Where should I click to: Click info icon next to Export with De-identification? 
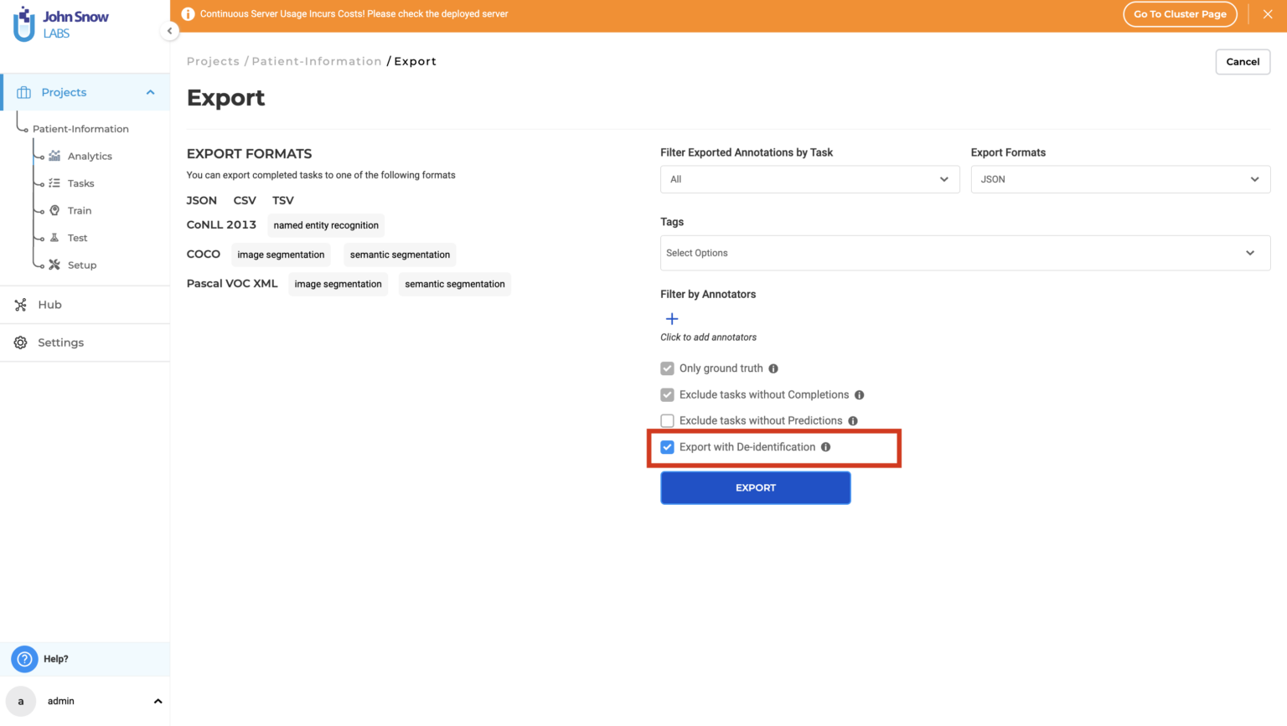pyautogui.click(x=825, y=447)
